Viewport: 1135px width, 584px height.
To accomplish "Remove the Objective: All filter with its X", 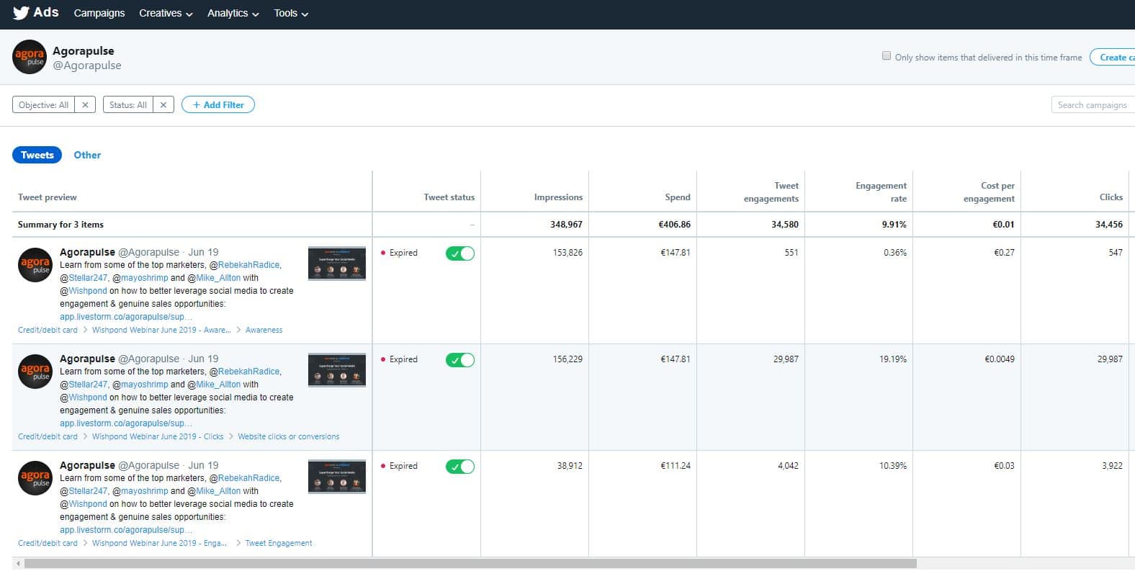I will 85,104.
